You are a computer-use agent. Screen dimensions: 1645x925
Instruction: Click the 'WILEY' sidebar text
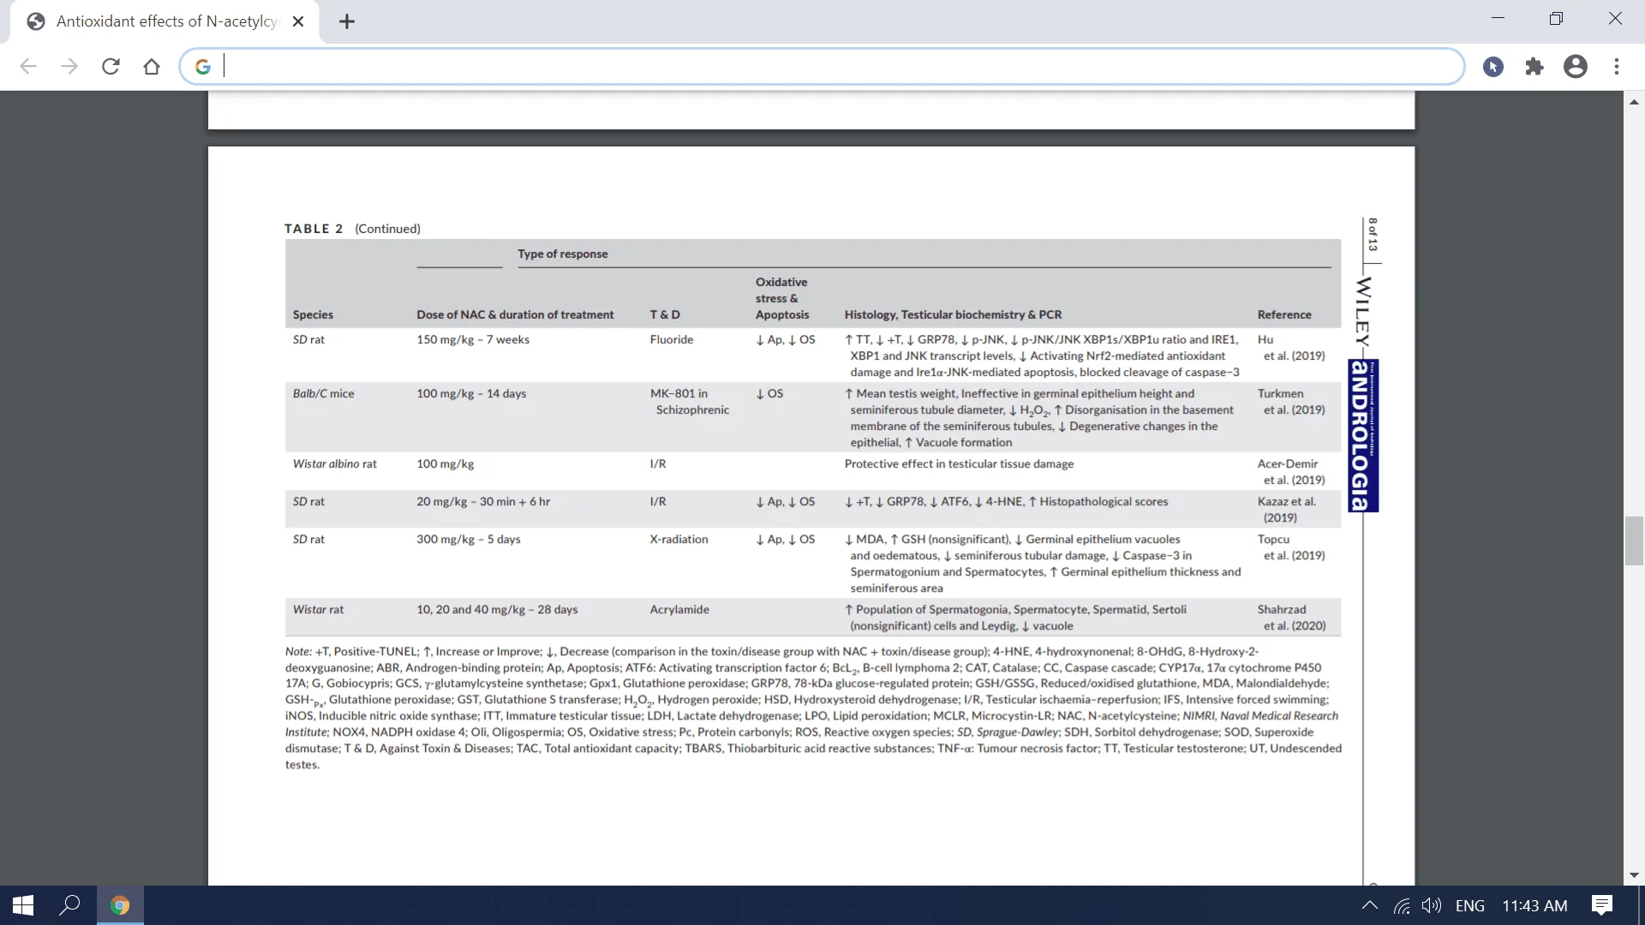(x=1362, y=313)
